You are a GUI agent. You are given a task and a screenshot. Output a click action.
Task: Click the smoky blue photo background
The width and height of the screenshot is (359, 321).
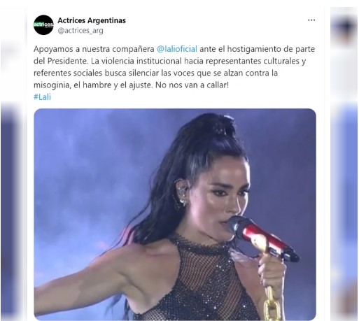93,163
